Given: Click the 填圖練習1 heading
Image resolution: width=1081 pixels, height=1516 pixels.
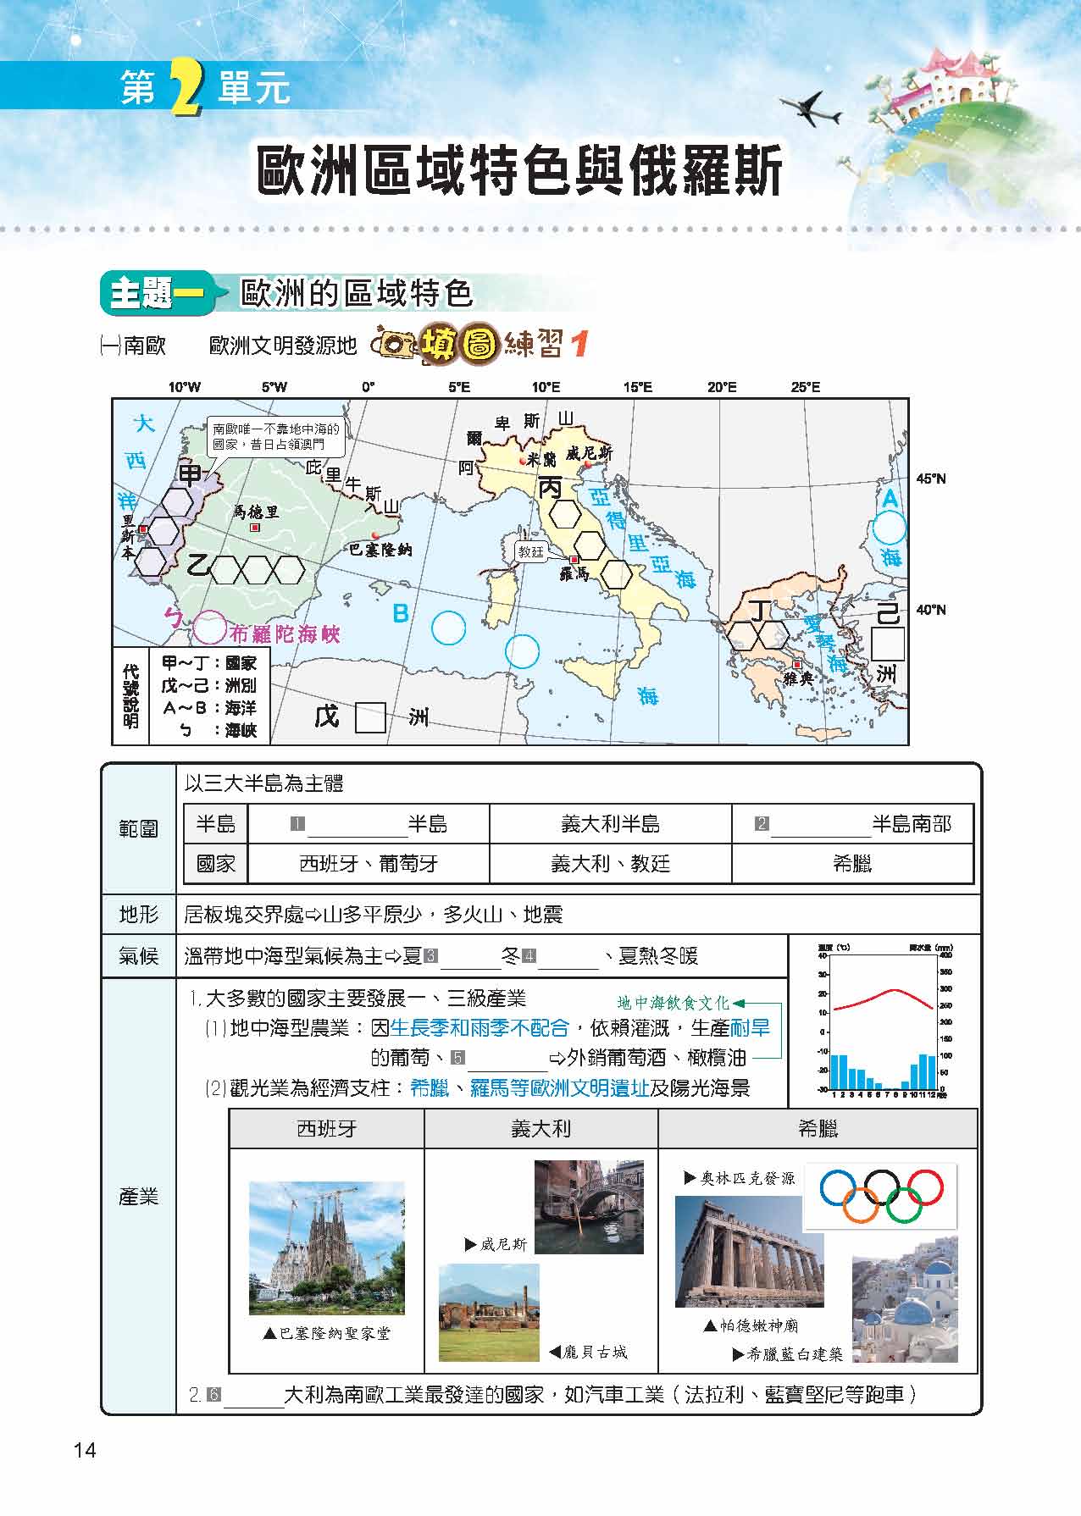Looking at the screenshot, I should [503, 344].
